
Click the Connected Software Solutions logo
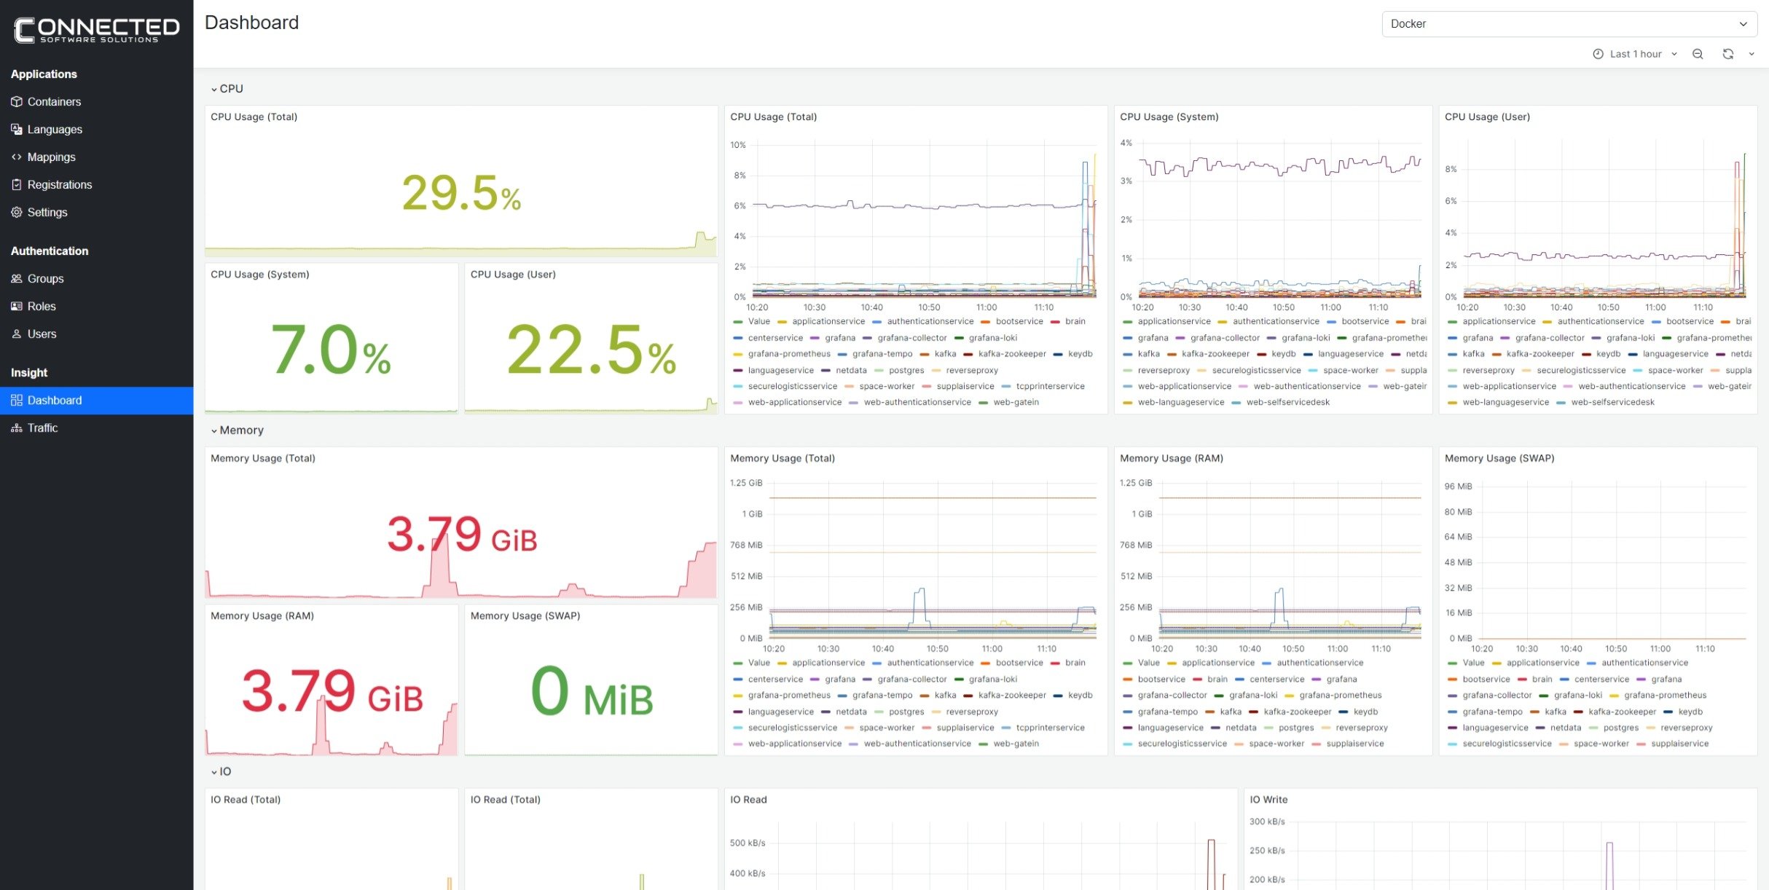(x=96, y=30)
